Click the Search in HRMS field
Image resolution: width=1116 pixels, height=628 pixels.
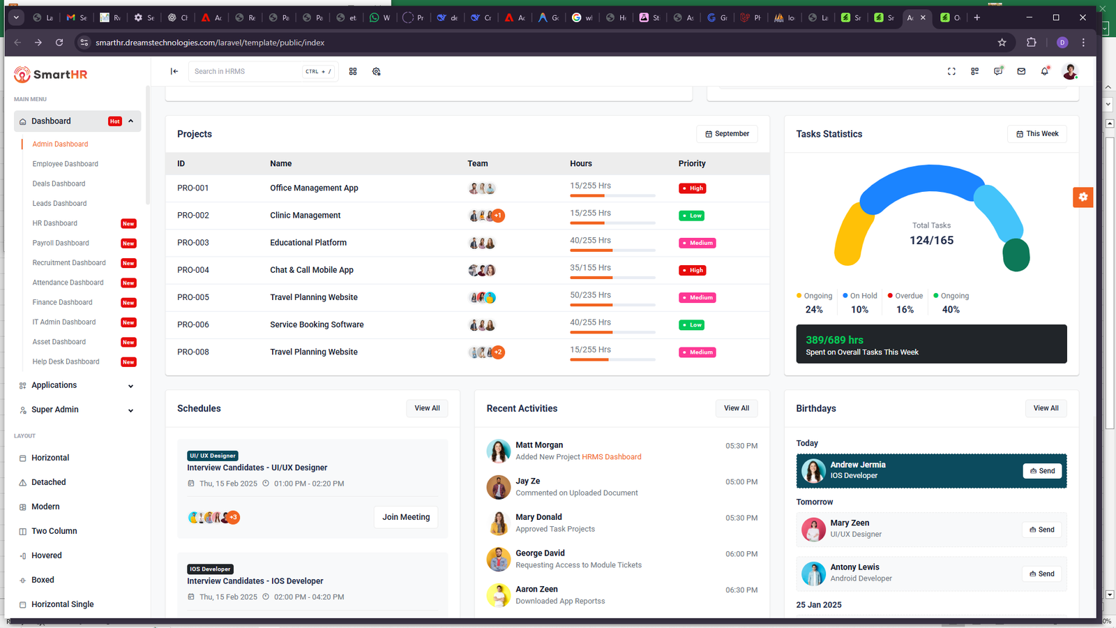click(x=246, y=71)
